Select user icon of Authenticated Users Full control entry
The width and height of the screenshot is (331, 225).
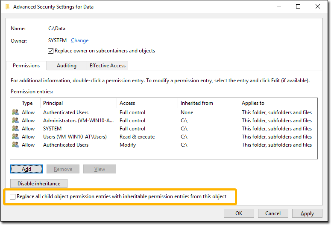point(15,112)
